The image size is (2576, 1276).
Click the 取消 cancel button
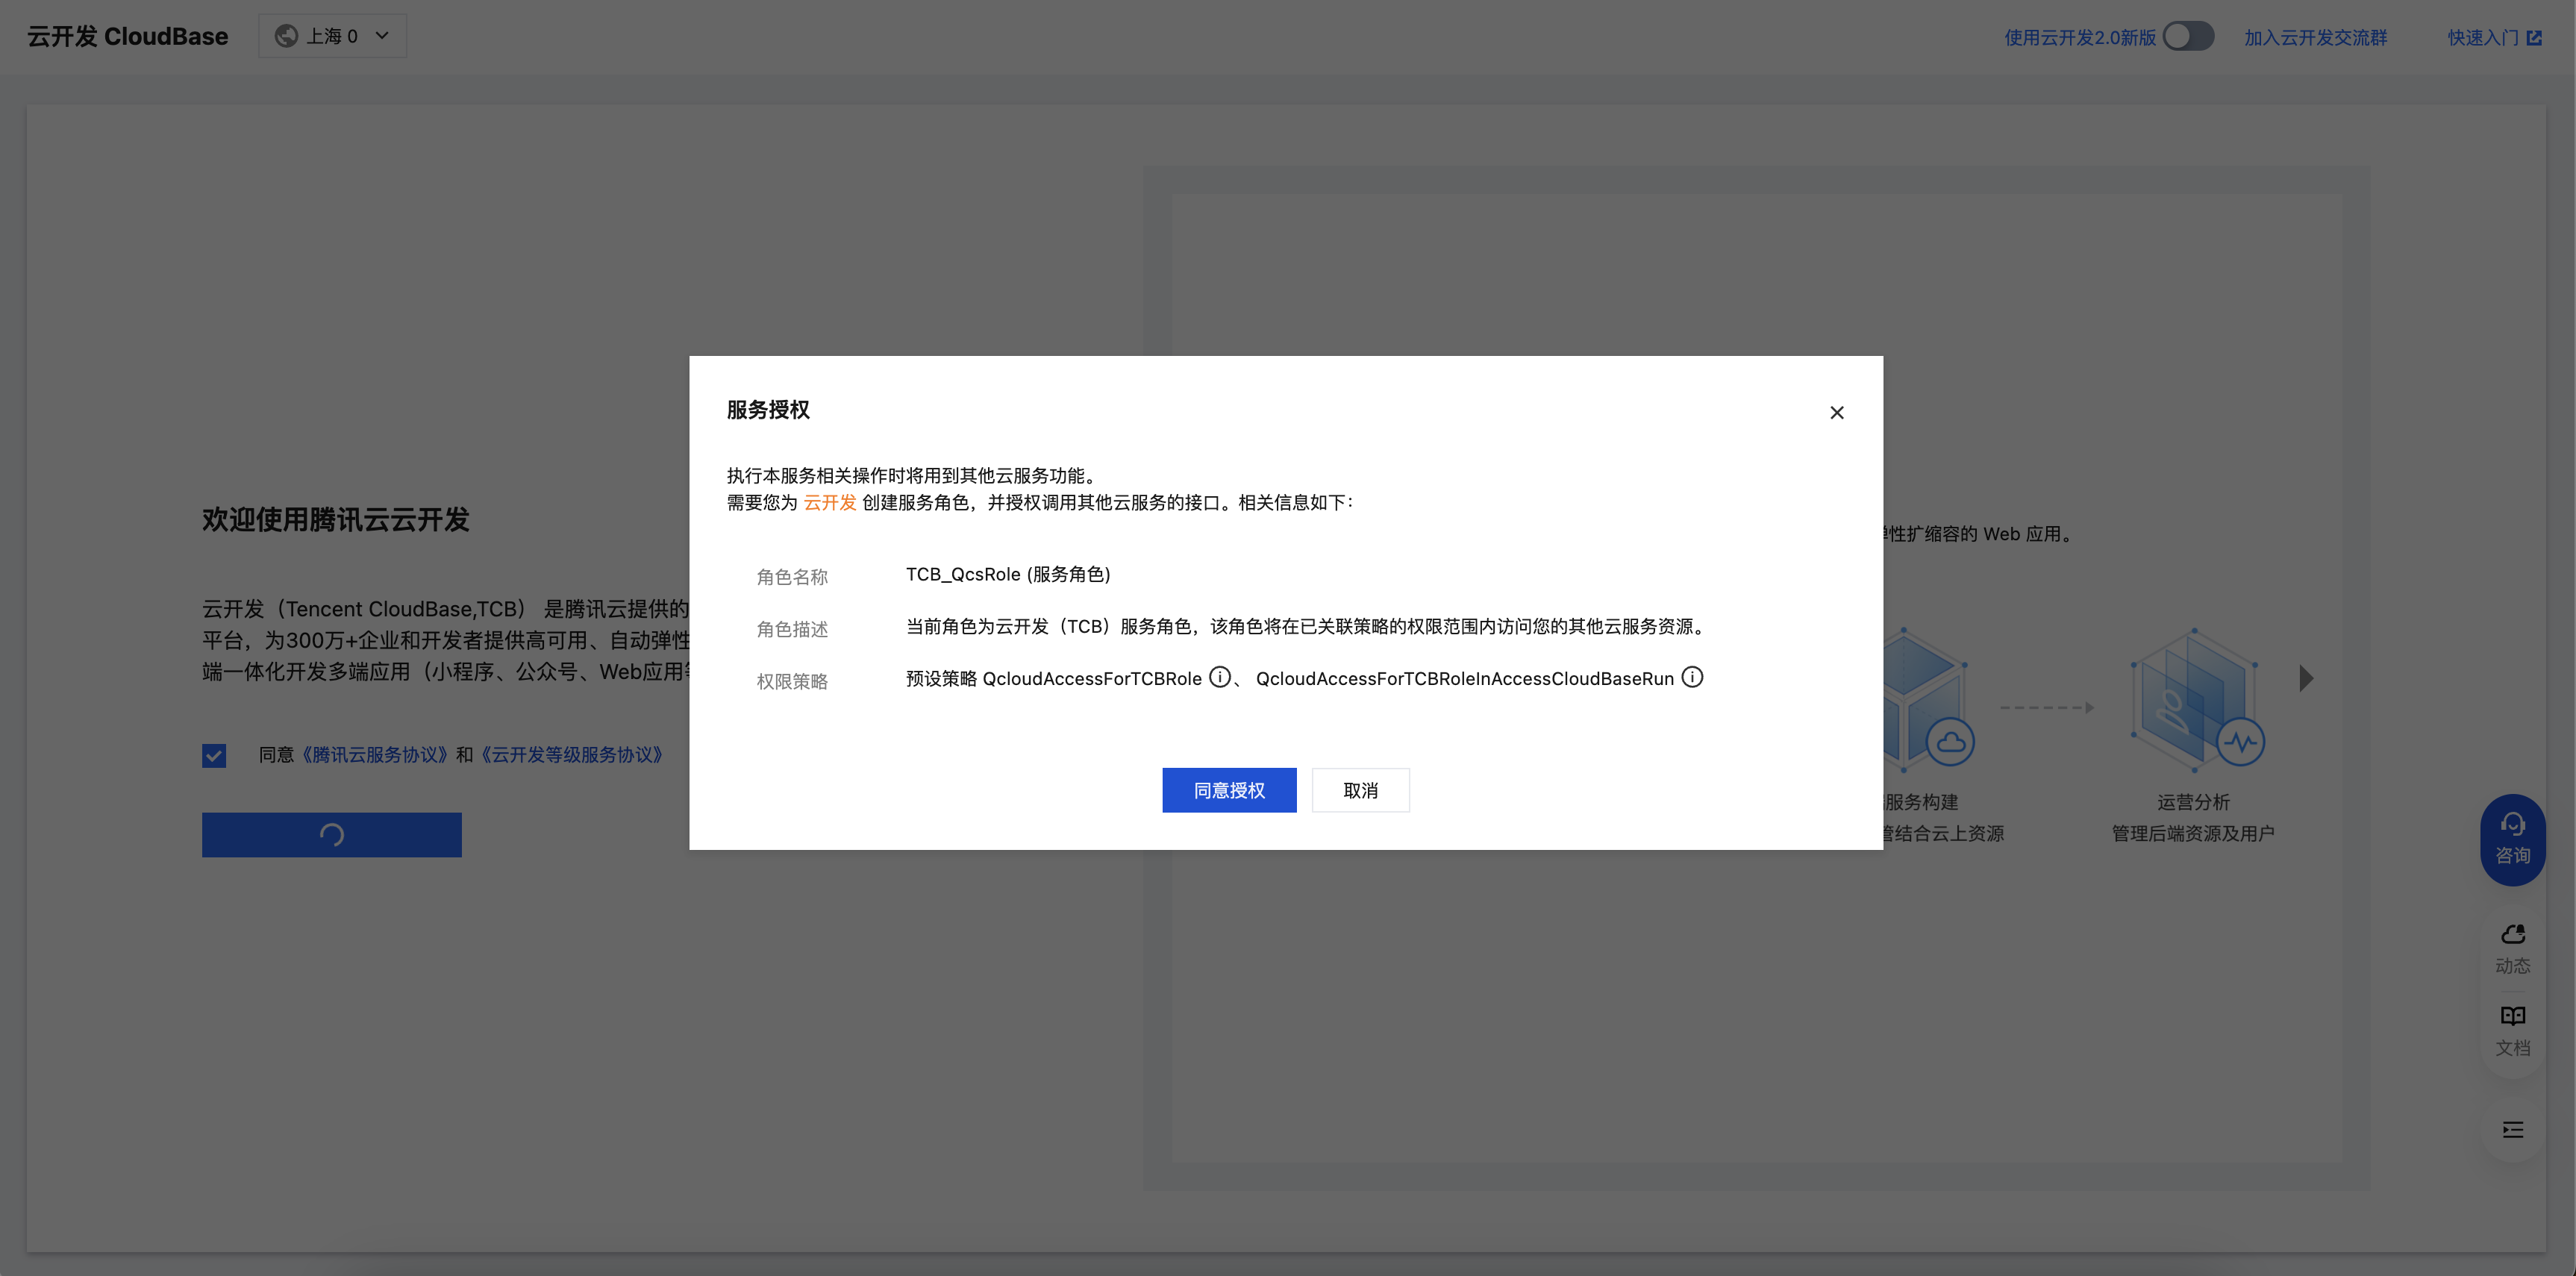tap(1360, 790)
